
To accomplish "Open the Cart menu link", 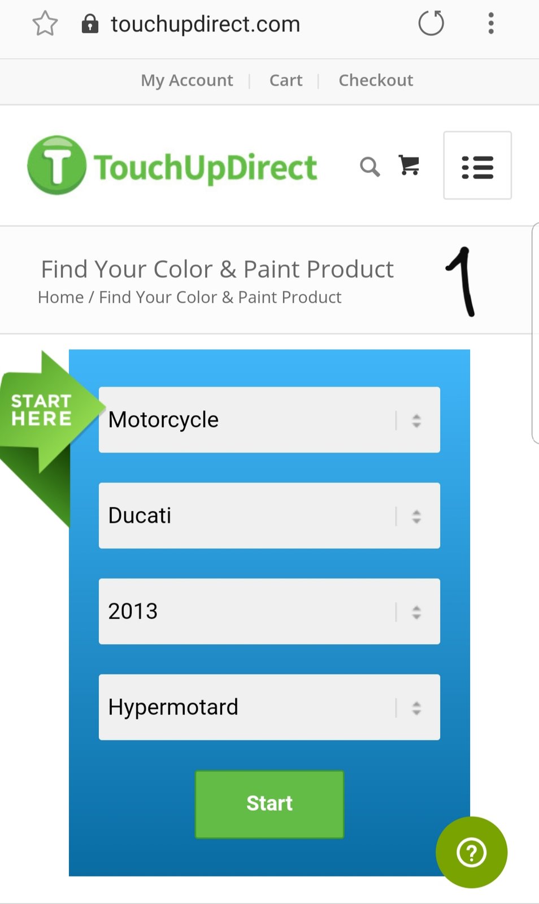I will pyautogui.click(x=286, y=80).
